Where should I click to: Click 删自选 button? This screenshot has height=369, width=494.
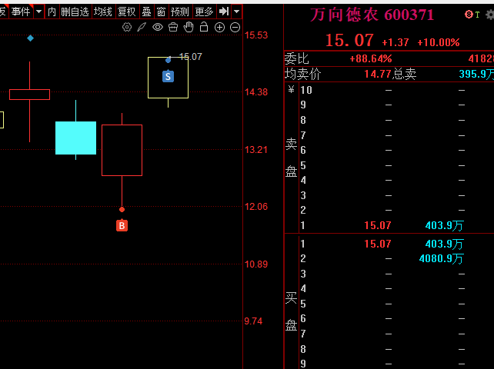click(x=75, y=12)
